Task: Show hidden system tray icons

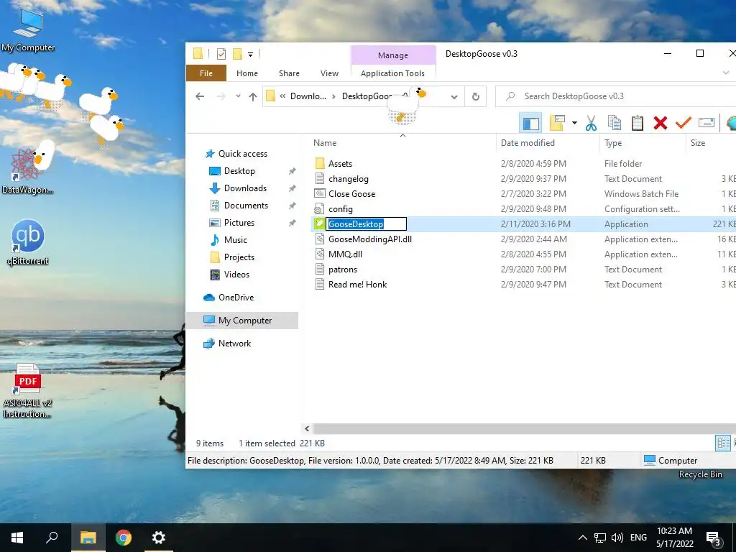Action: (x=582, y=538)
